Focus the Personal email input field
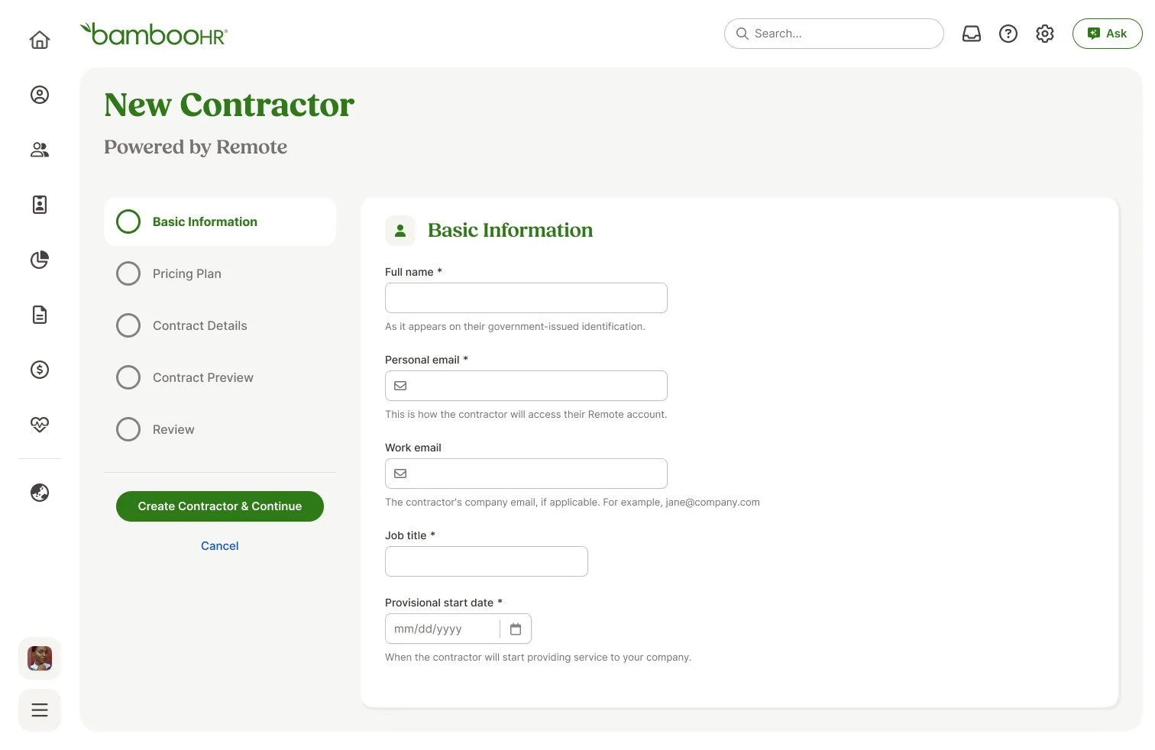The height and width of the screenshot is (750, 1155). (526, 386)
